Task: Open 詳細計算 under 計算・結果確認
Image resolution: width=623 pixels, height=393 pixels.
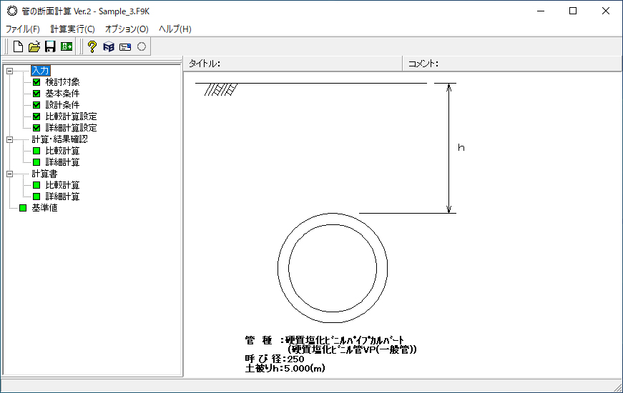Action: [62, 162]
